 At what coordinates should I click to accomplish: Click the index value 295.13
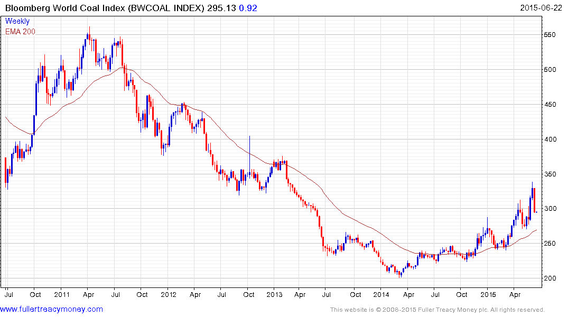221,8
